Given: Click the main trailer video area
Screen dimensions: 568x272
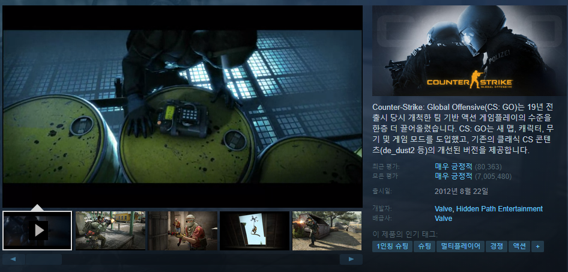Looking at the screenshot, I should [x=183, y=106].
